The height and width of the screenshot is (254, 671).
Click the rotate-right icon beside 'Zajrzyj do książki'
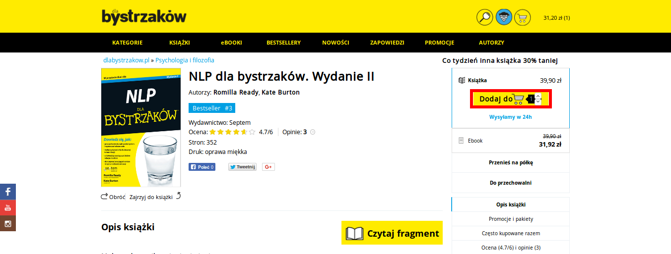(179, 196)
